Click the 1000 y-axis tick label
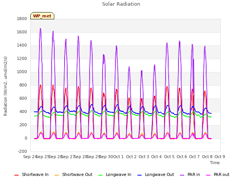Image resolution: width=243 pixels, height=182 pixels. coord(22,72)
